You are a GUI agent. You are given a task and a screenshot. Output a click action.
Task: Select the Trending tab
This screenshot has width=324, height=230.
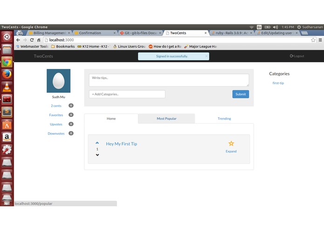click(224, 119)
